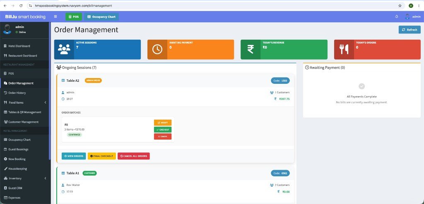Open Occupancy Chart from top bar

pos(101,17)
